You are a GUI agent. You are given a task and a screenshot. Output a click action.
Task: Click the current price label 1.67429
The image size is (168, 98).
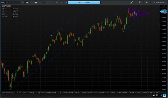pos(164,12)
